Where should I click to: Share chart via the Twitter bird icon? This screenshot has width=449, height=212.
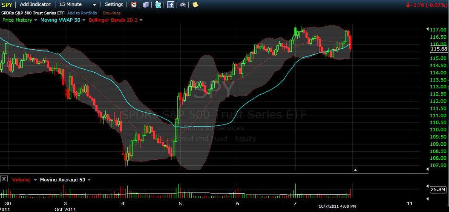click(x=158, y=5)
